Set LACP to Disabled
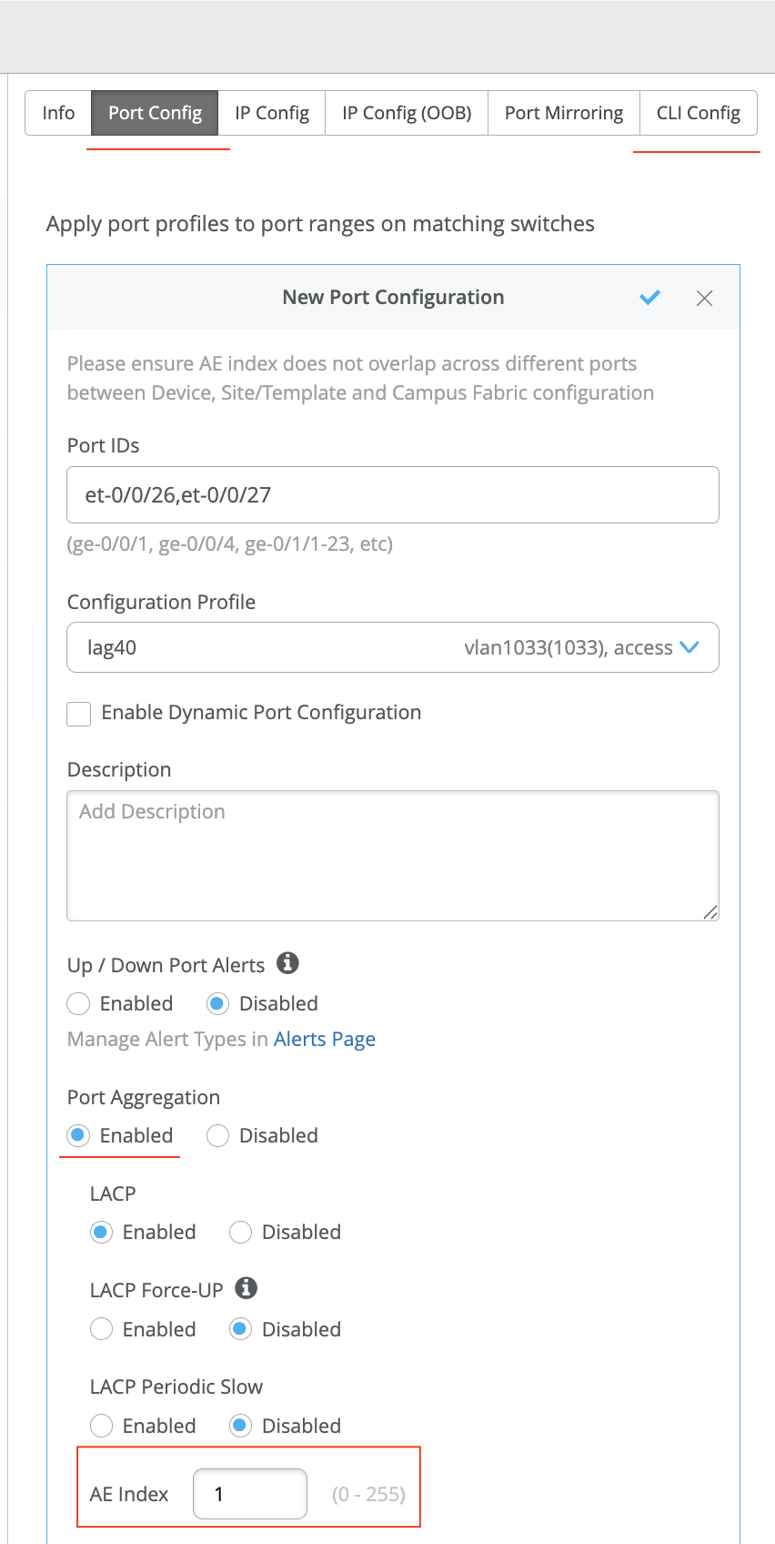The height and width of the screenshot is (1544, 775). (x=241, y=1233)
